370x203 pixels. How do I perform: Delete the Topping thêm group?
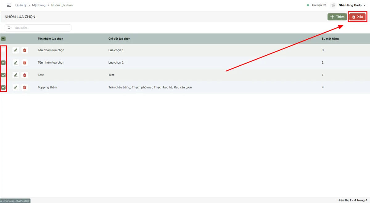(25, 88)
